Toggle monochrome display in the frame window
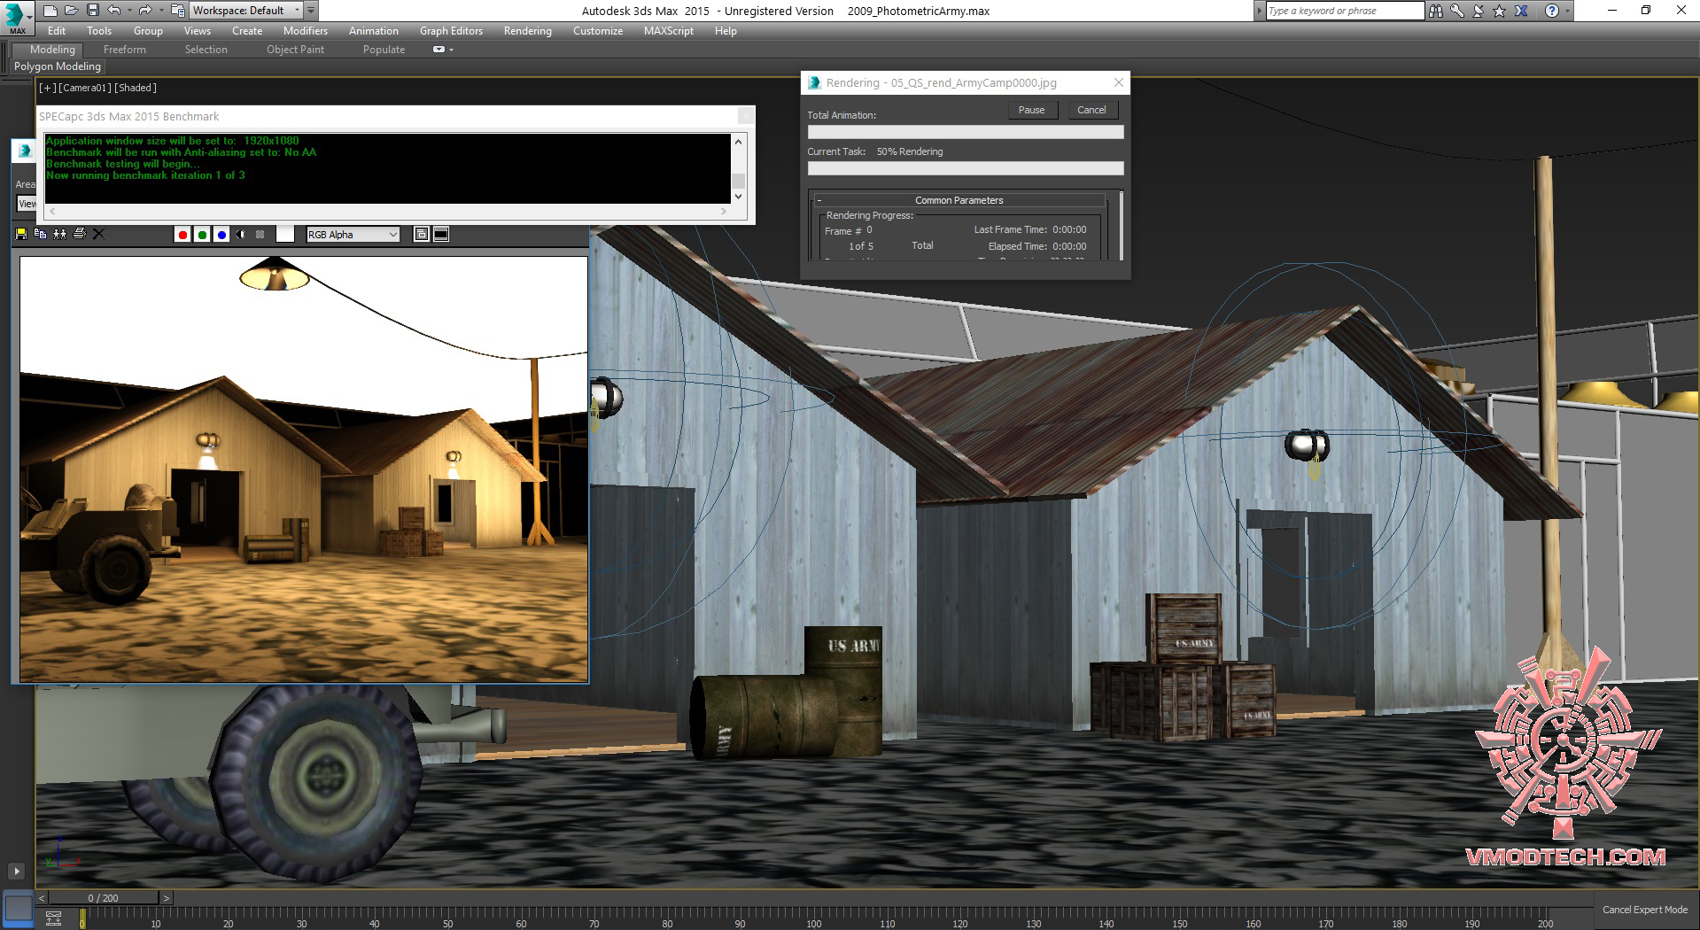The height and width of the screenshot is (930, 1700). tap(260, 235)
